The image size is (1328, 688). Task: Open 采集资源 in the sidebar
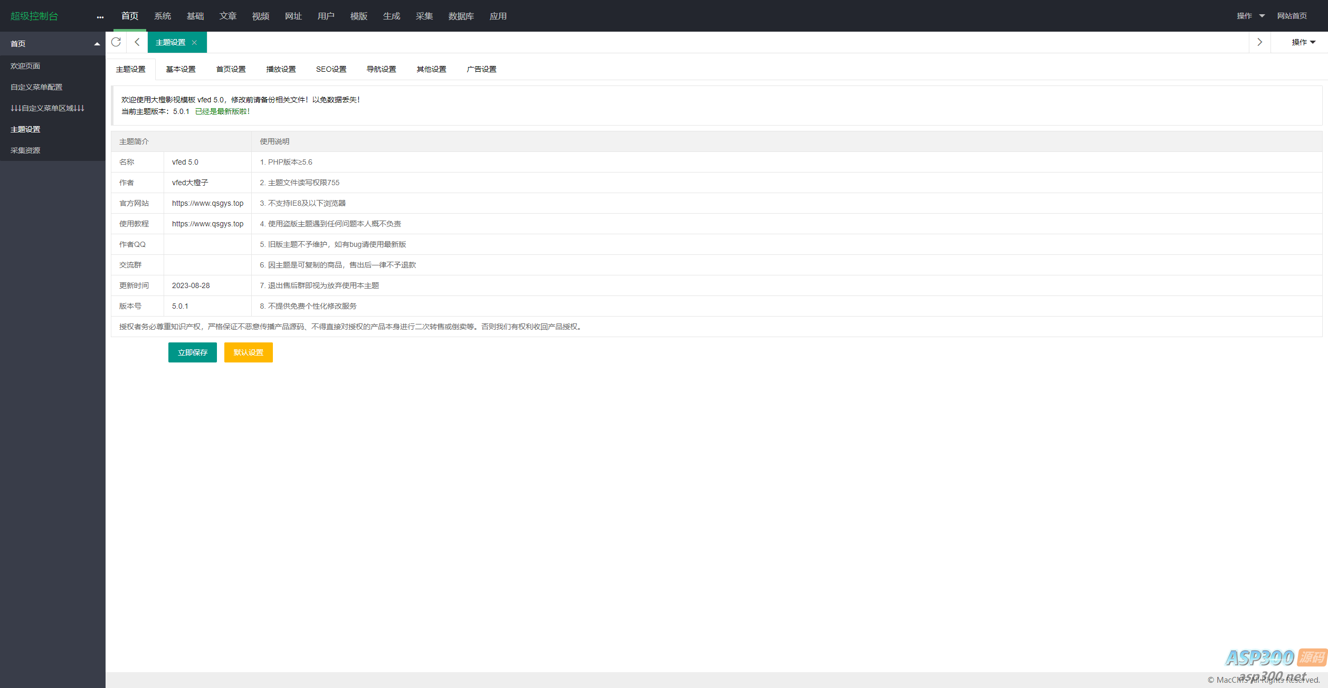(25, 150)
